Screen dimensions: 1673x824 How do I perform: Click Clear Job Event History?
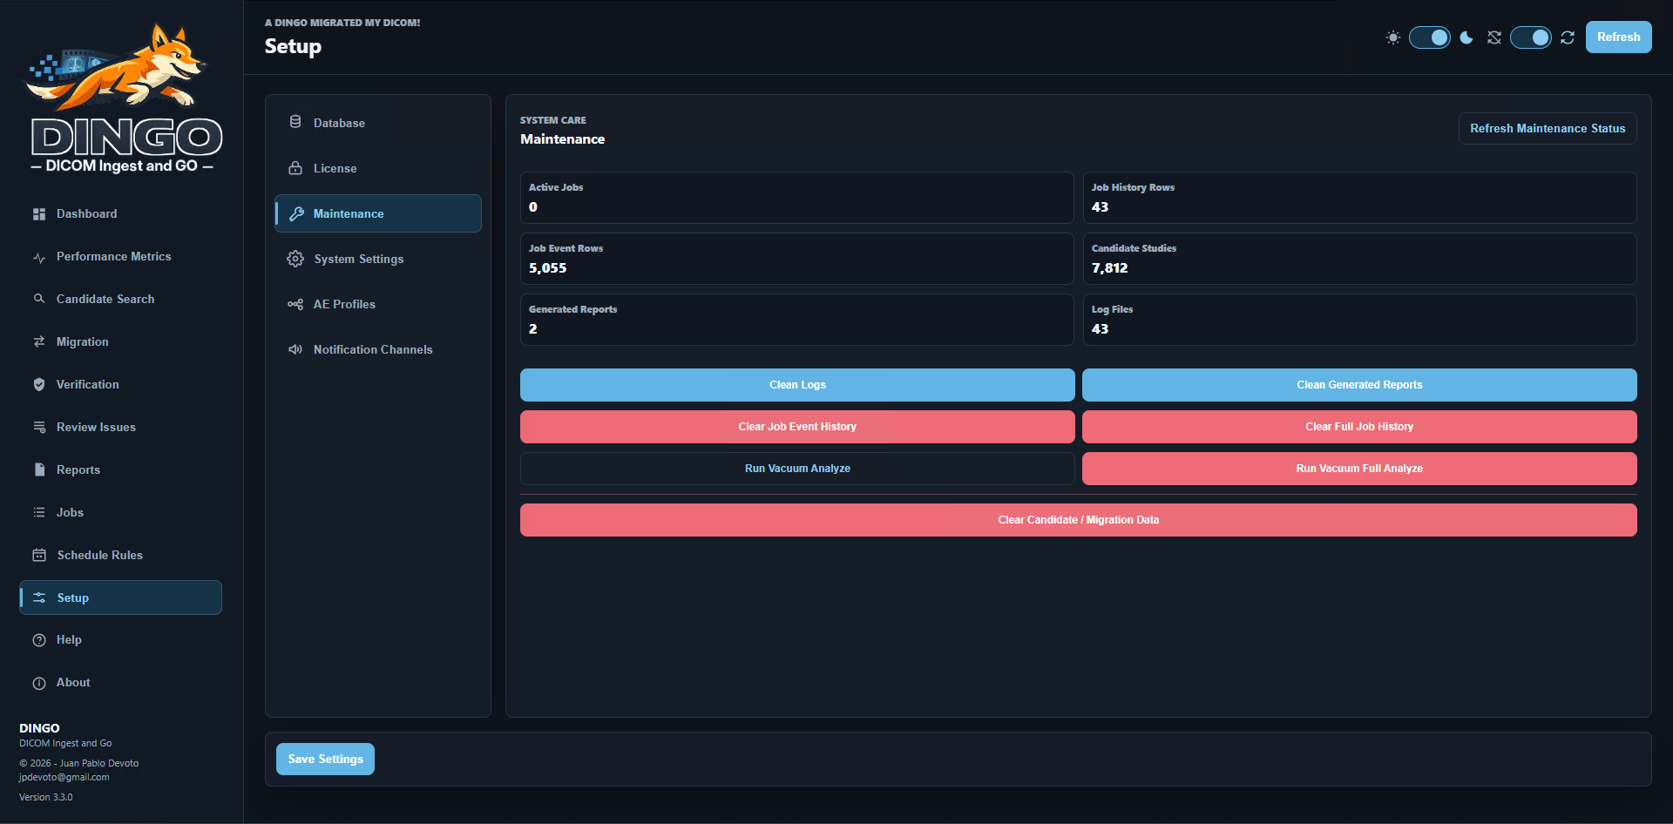coord(797,427)
